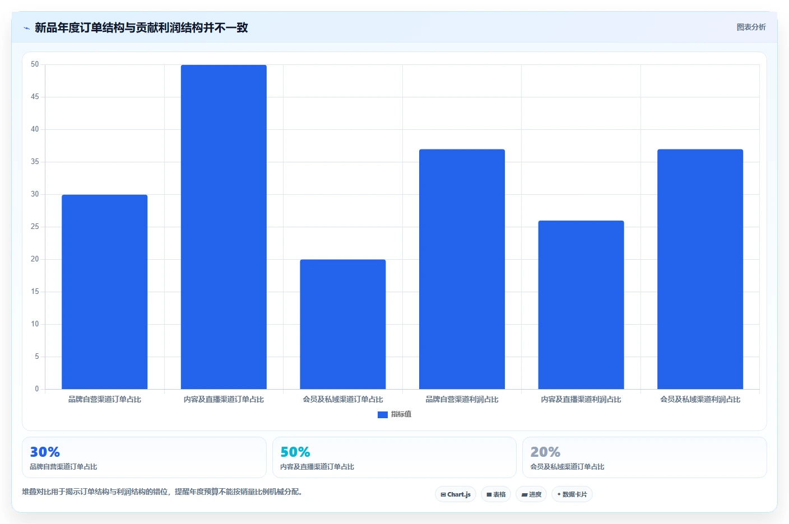The width and height of the screenshot is (789, 524).
Task: Select the 品牌自营渠道利润占比 bar
Action: [x=462, y=269]
